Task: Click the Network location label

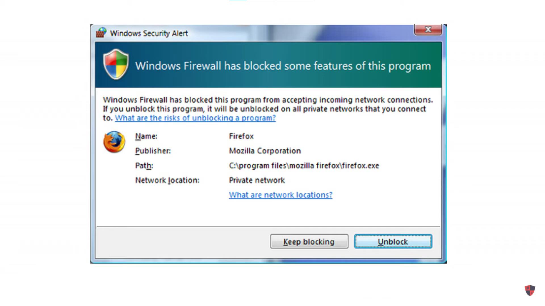Action: [167, 180]
